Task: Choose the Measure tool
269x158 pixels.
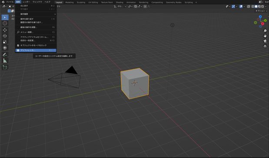Action: coord(5,61)
